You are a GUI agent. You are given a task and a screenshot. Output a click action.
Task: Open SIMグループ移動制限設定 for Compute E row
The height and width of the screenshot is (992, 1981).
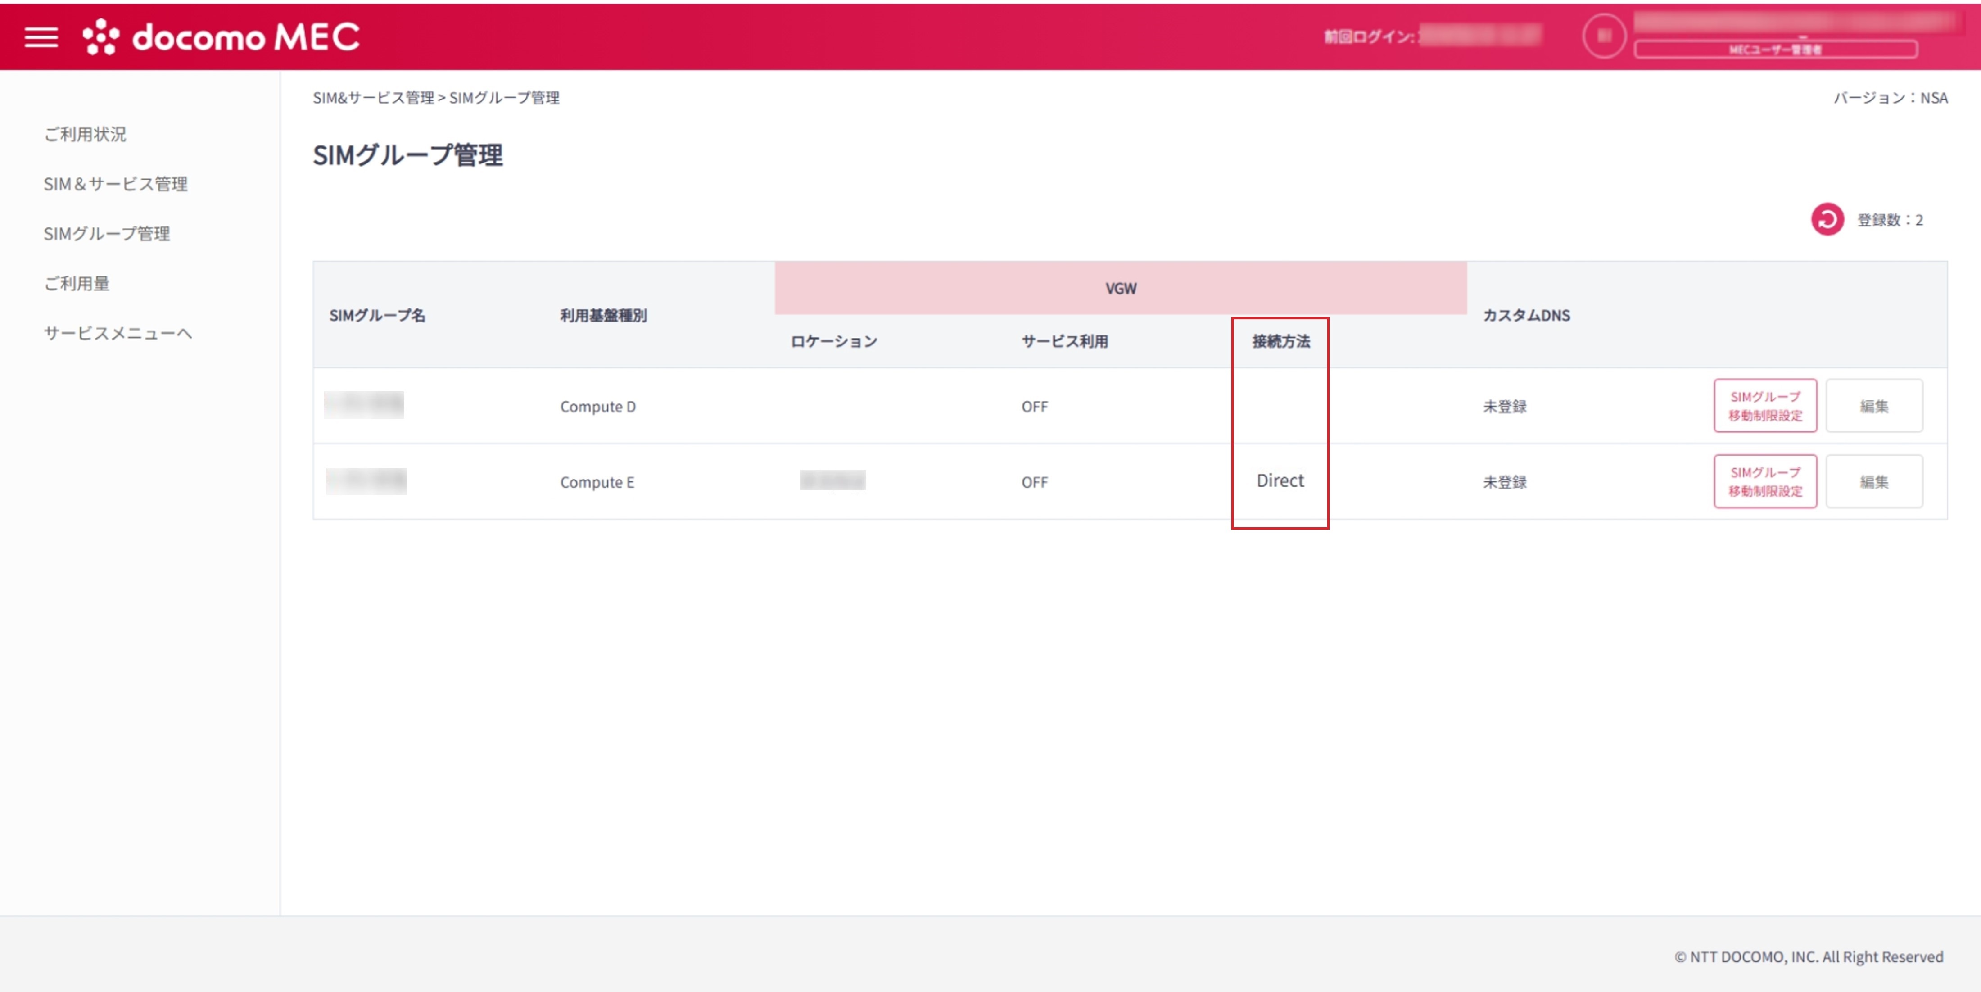(1764, 481)
